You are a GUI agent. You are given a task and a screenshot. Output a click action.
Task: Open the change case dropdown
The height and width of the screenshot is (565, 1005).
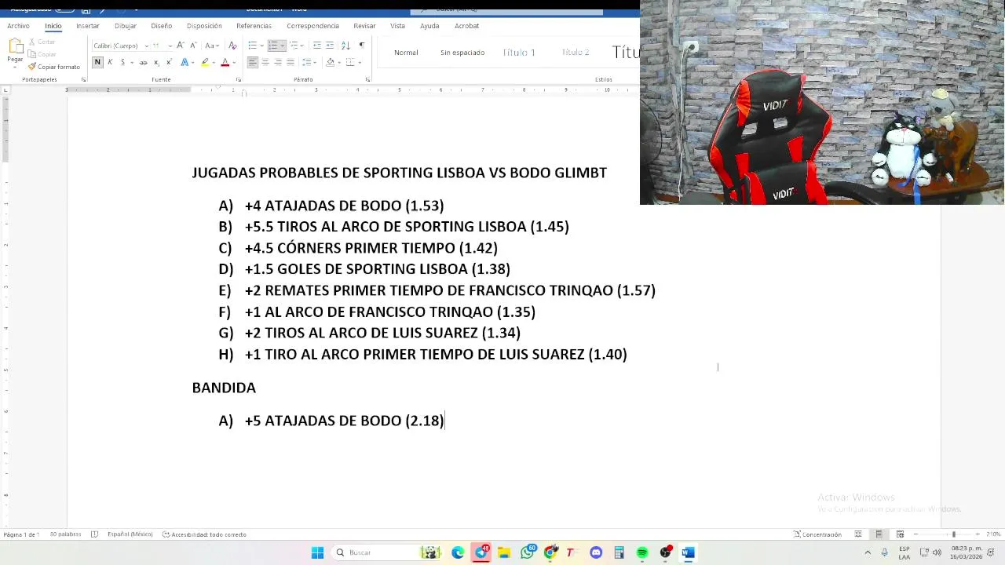(x=212, y=45)
